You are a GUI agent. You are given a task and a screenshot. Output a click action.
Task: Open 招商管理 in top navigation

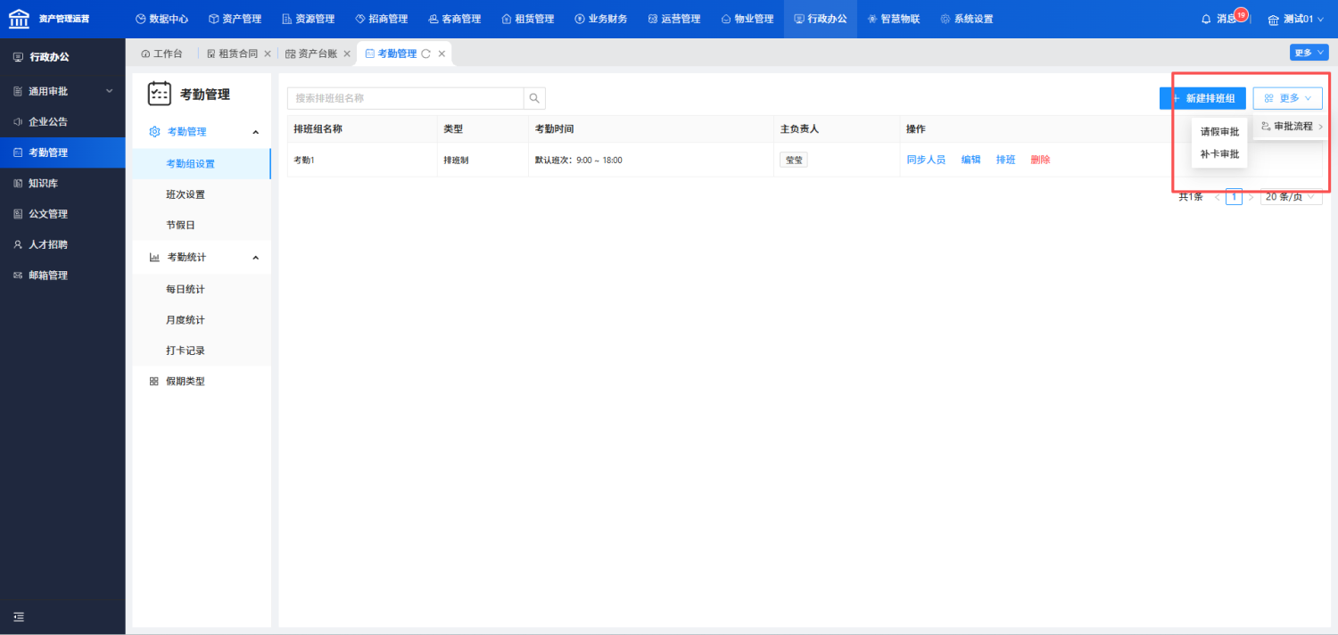(x=381, y=19)
